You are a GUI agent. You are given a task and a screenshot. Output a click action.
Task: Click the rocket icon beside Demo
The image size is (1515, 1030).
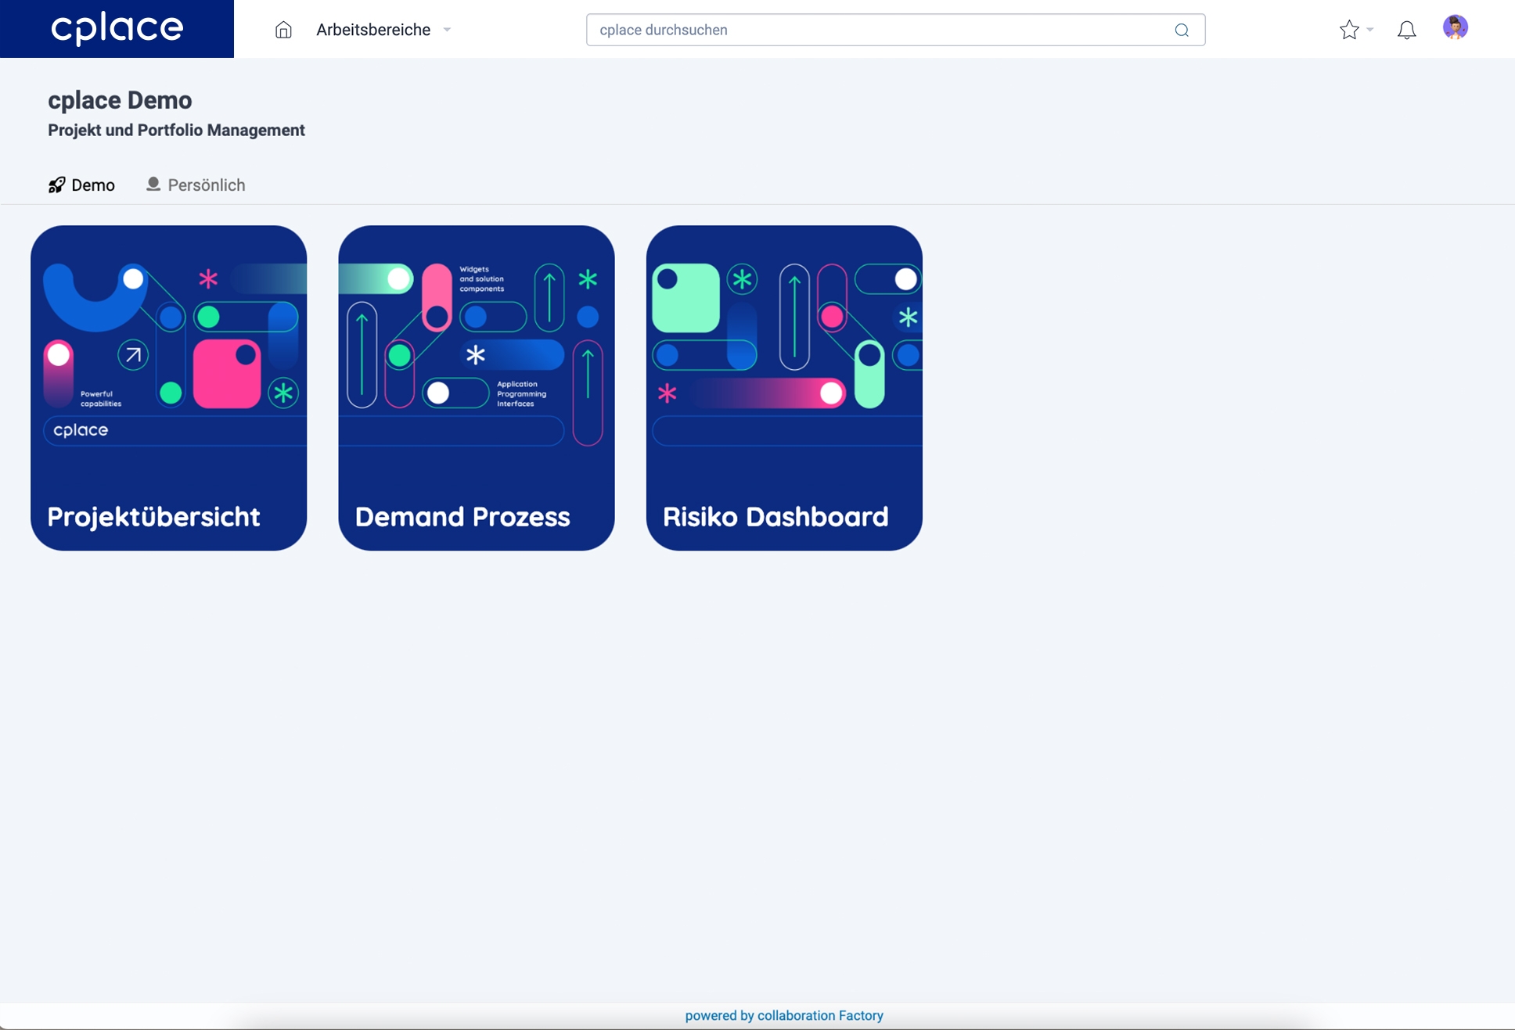click(56, 185)
